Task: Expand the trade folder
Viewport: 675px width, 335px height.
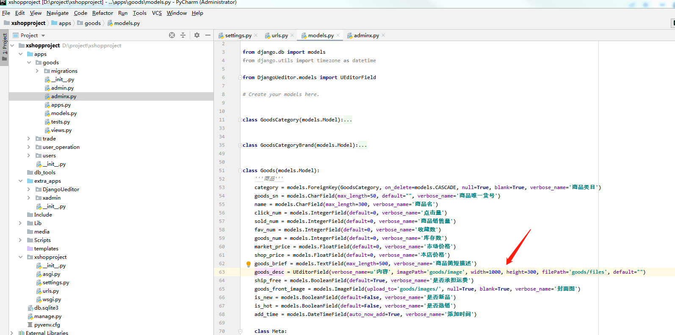Action: [29, 139]
